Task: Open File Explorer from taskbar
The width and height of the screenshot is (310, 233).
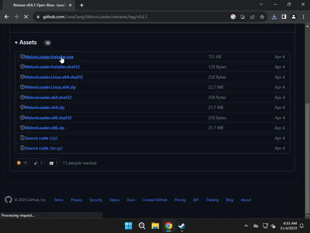Action: [155, 226]
